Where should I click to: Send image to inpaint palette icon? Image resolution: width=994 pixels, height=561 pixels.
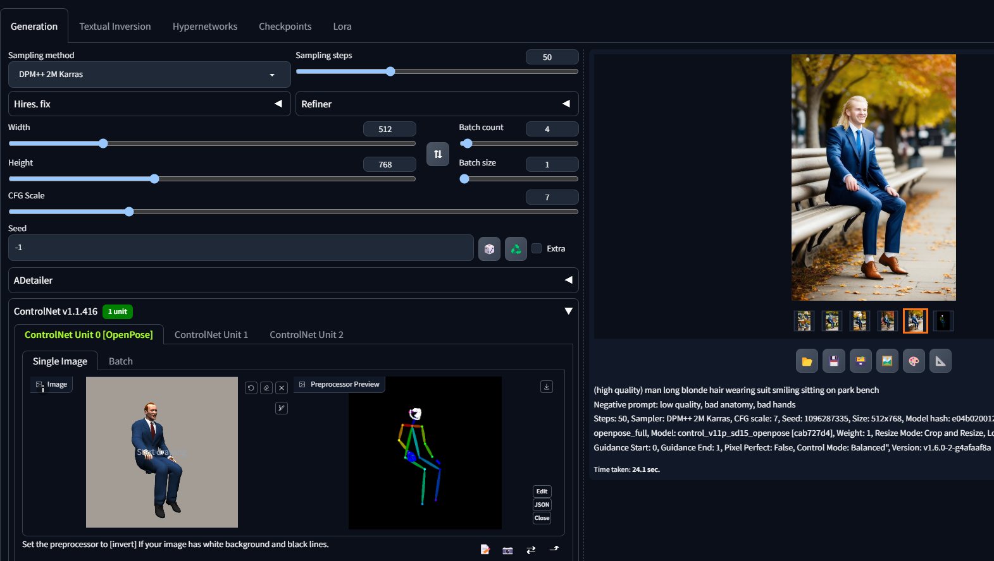(914, 361)
